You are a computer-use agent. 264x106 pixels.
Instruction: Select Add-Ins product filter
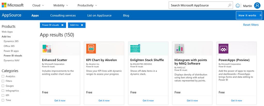click(x=6, y=36)
